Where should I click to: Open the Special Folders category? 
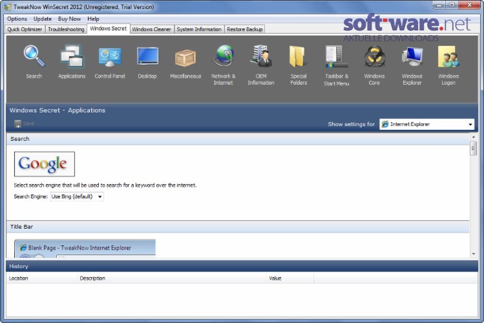299,56
